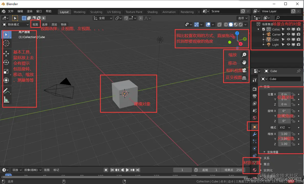Screen dimensions: 304x184
Task: Open the Output properties tab
Action: [x=255, y=96]
